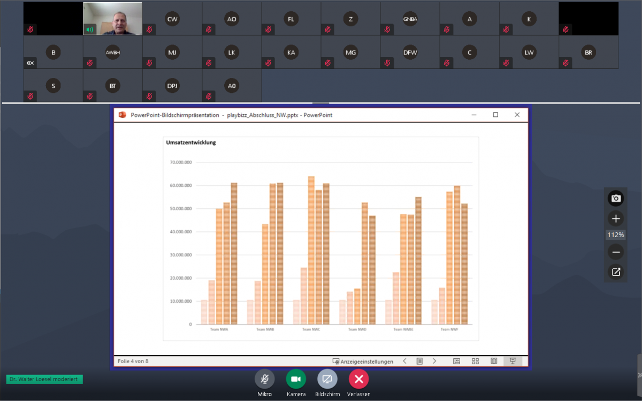
Task: Pop out the shared screen to new window
Action: (x=616, y=272)
